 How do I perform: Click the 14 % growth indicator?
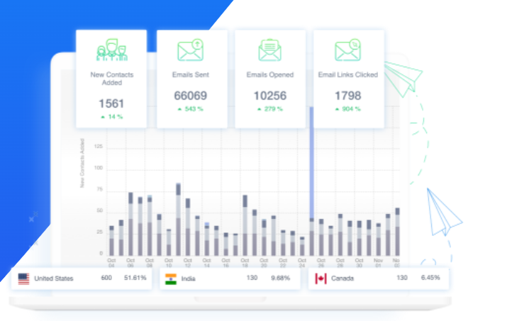click(111, 116)
